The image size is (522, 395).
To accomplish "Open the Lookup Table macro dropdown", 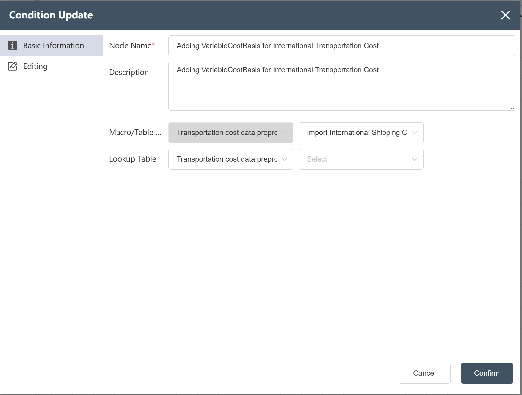I will click(231, 159).
